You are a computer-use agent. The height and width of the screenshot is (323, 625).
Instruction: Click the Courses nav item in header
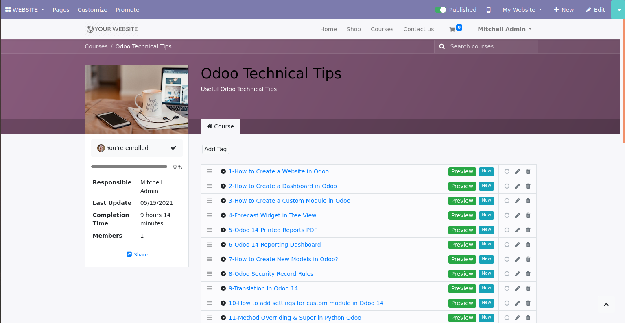point(382,29)
